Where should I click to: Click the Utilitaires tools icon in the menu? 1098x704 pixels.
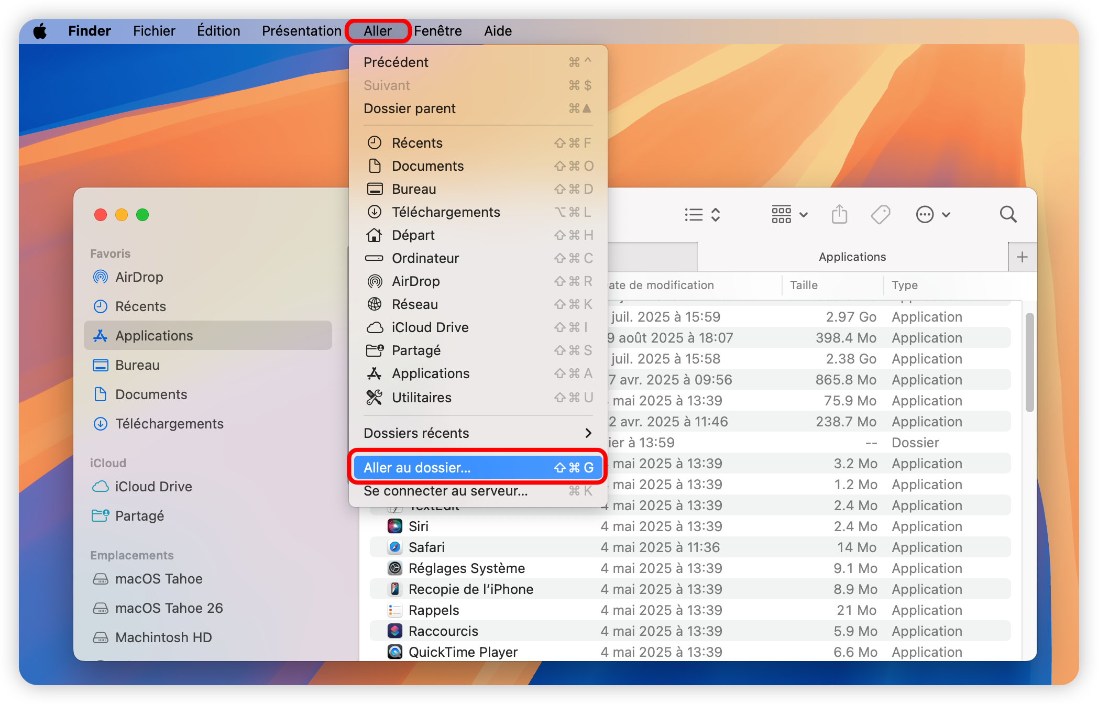374,397
